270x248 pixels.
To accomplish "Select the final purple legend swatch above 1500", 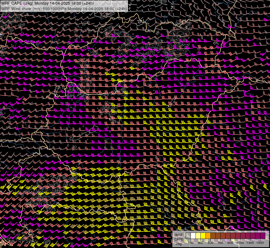I will click(263, 236).
